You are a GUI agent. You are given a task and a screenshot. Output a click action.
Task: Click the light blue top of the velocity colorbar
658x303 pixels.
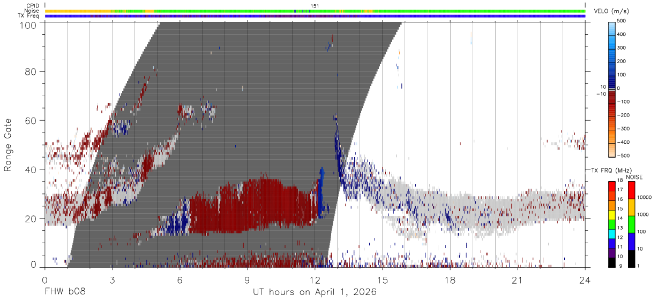coord(611,28)
